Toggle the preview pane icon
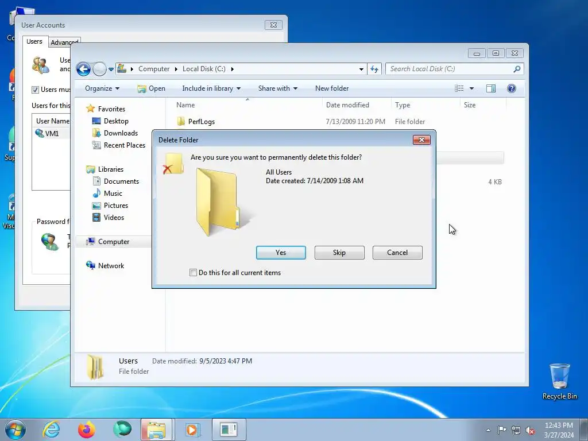588x441 pixels. coord(491,88)
